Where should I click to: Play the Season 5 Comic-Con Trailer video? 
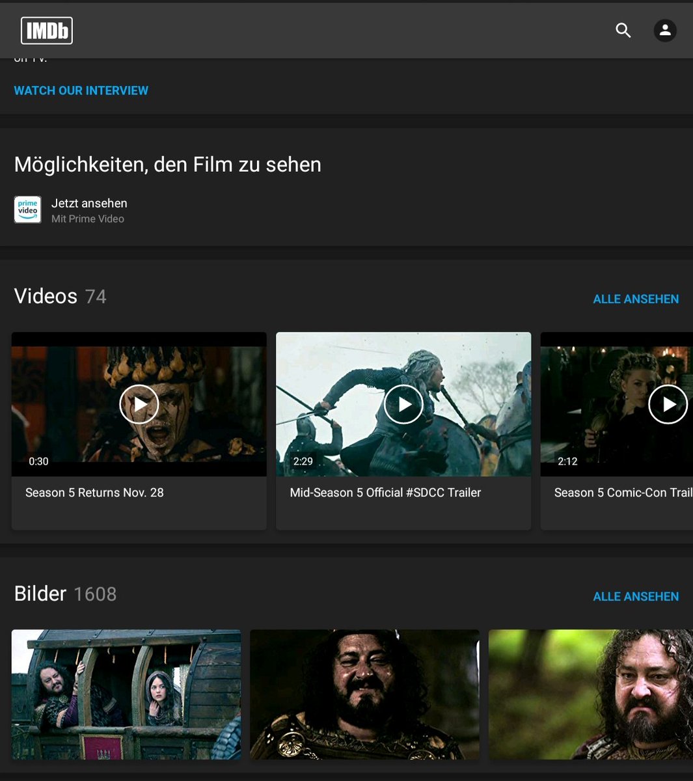(668, 404)
